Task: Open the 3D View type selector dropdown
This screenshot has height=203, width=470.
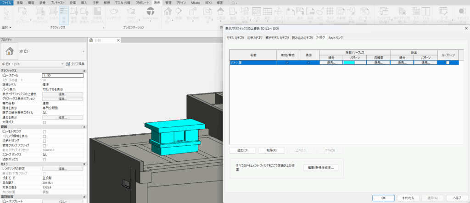Action: tap(83, 51)
